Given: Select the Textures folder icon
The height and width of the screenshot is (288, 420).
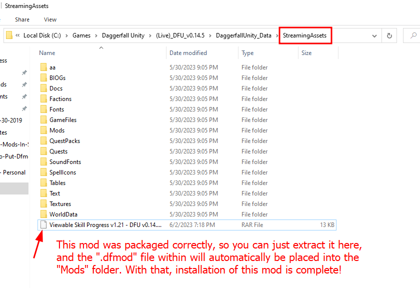Looking at the screenshot, I should click(43, 204).
